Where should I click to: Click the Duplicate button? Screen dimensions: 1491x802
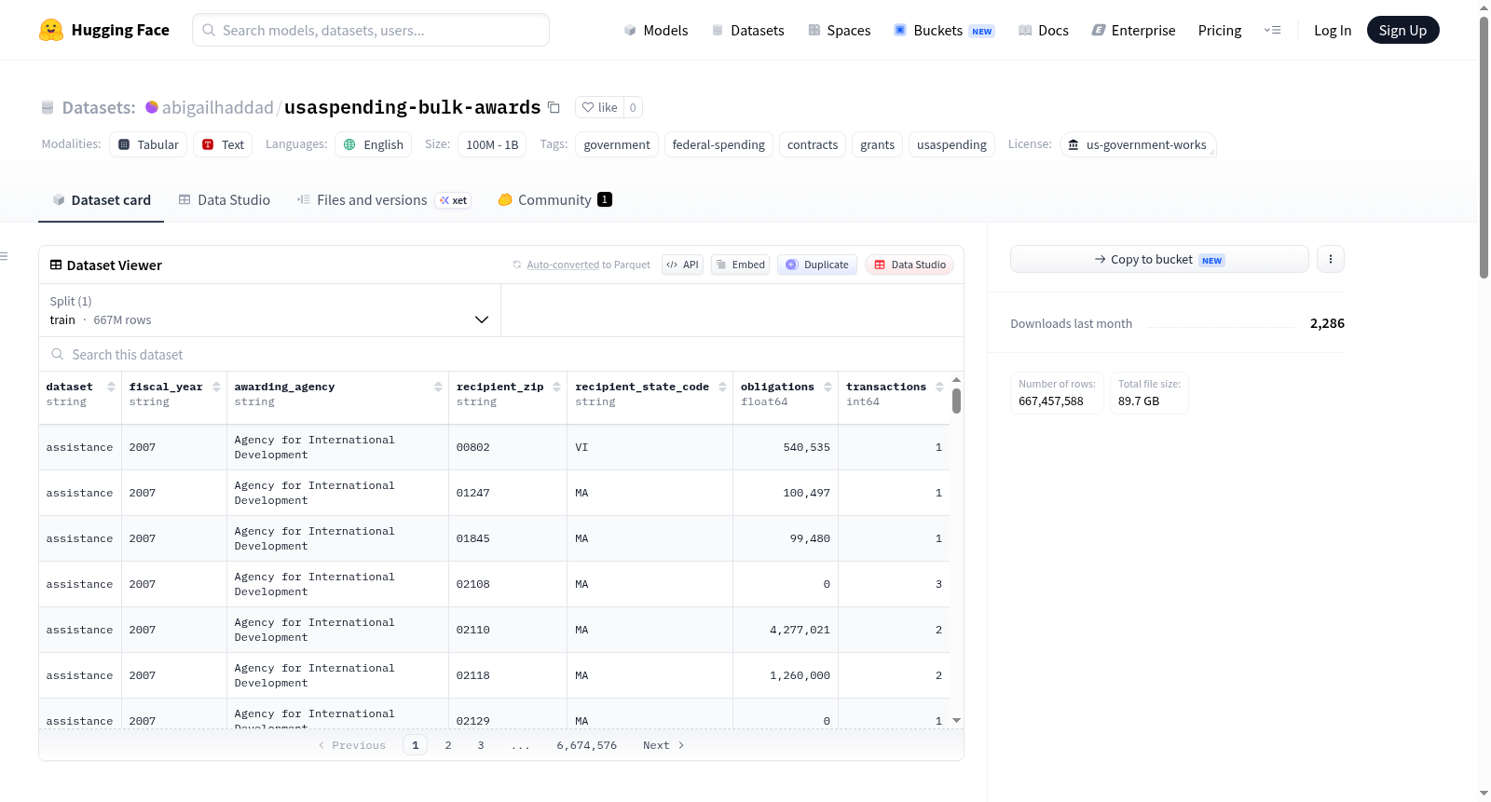coord(817,265)
